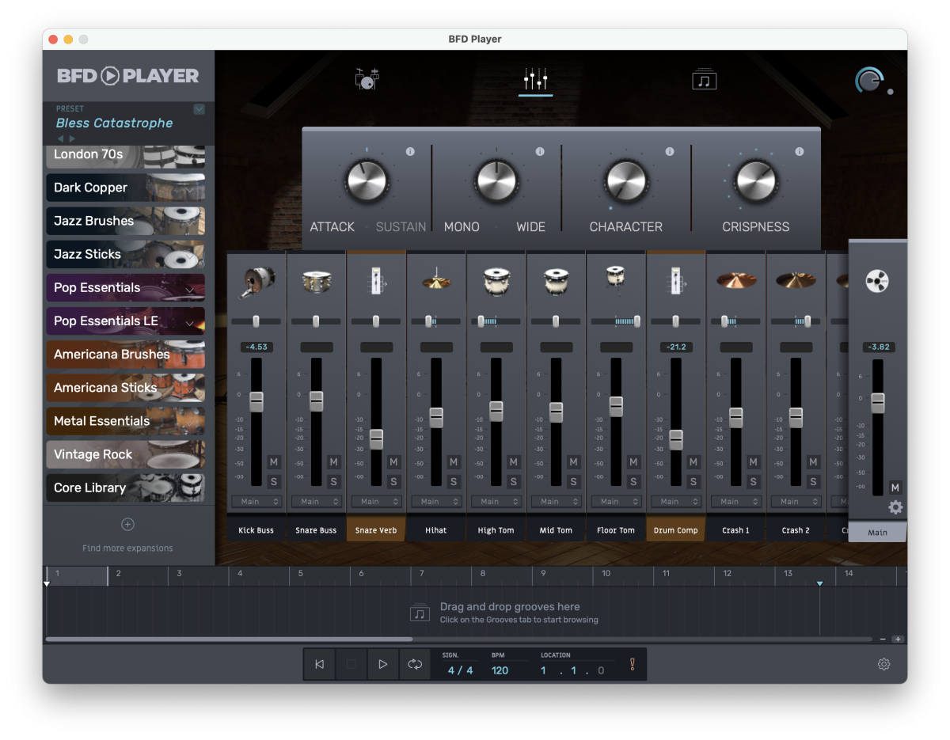
Task: Select the Crash 1 cymbal icon
Action: (736, 280)
